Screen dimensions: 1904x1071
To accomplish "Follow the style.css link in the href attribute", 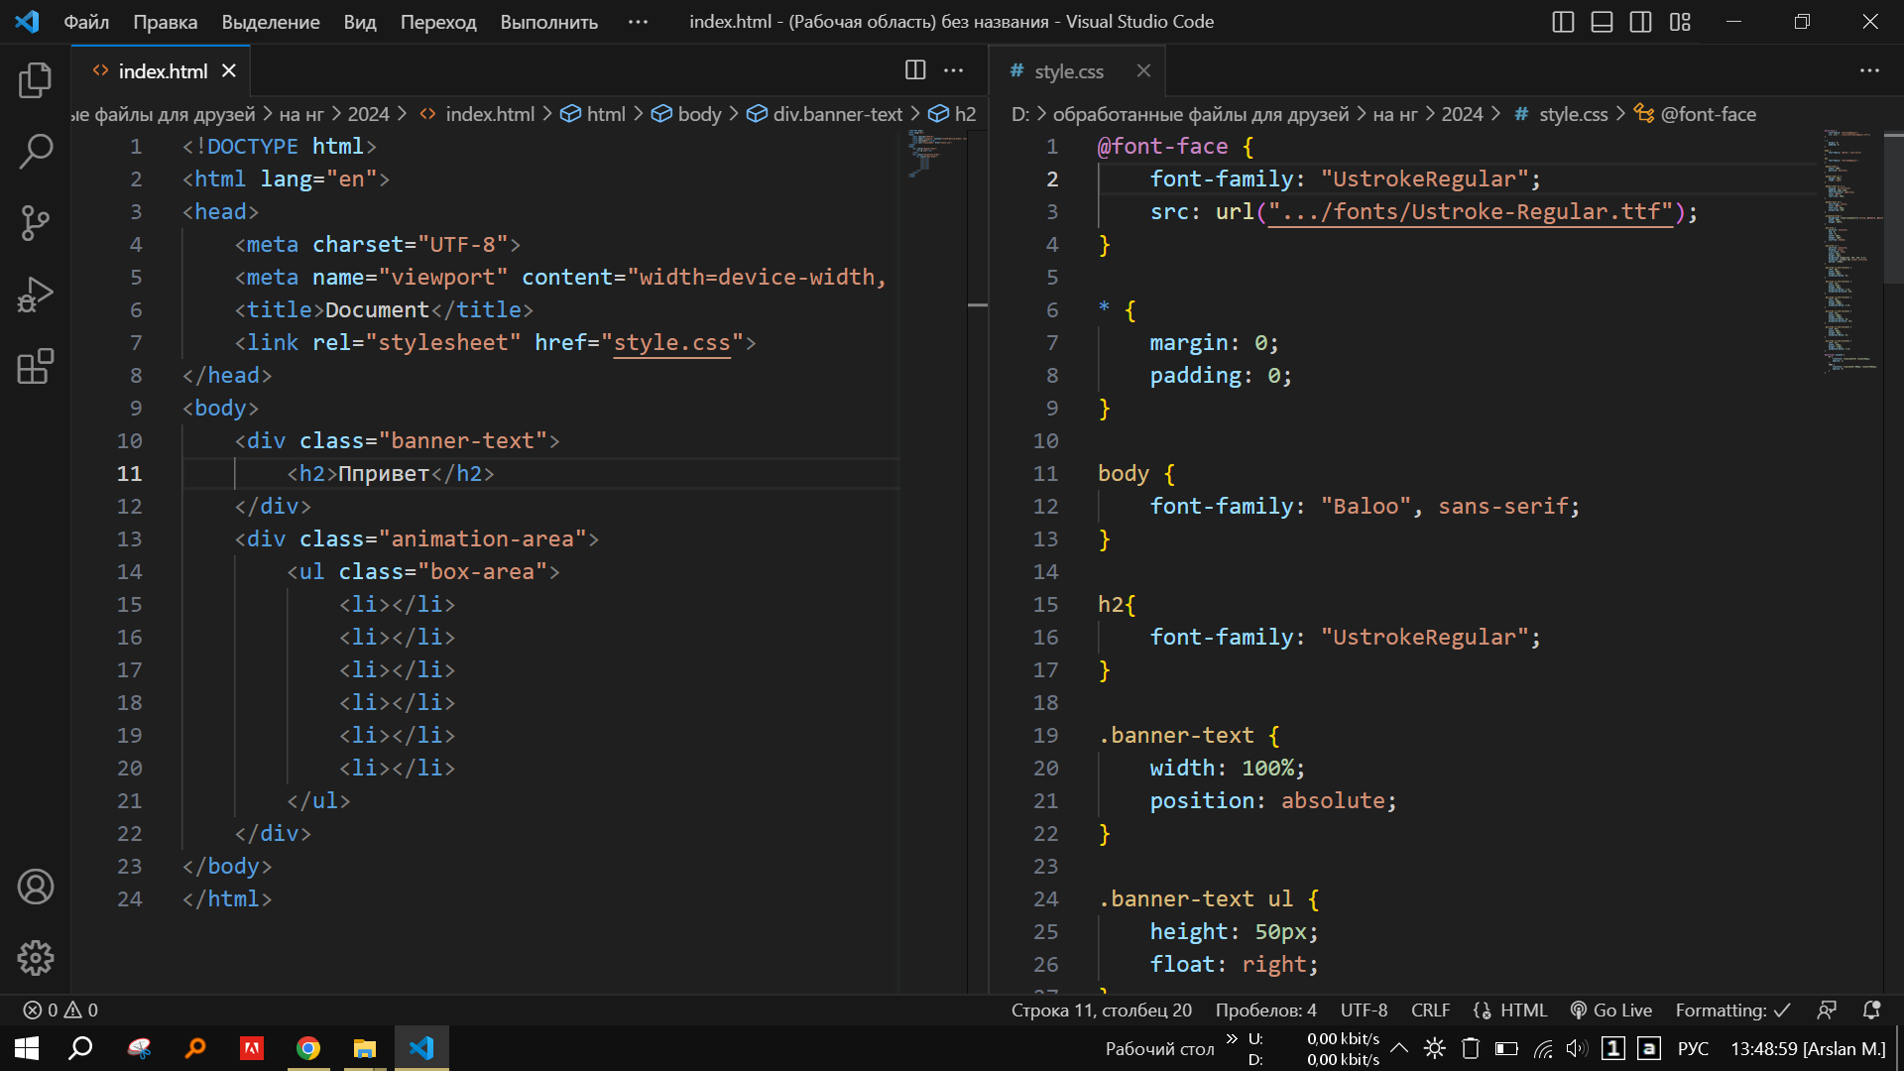I will click(671, 343).
